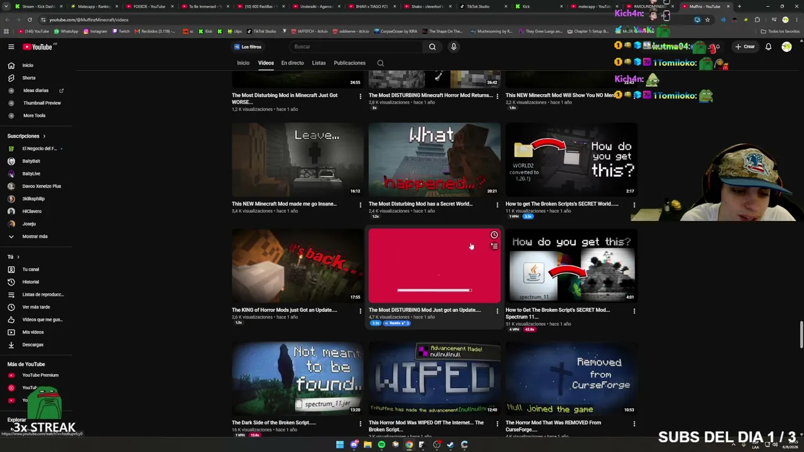
Task: Open the 'Leave...' video thumbnail
Action: 297,159
